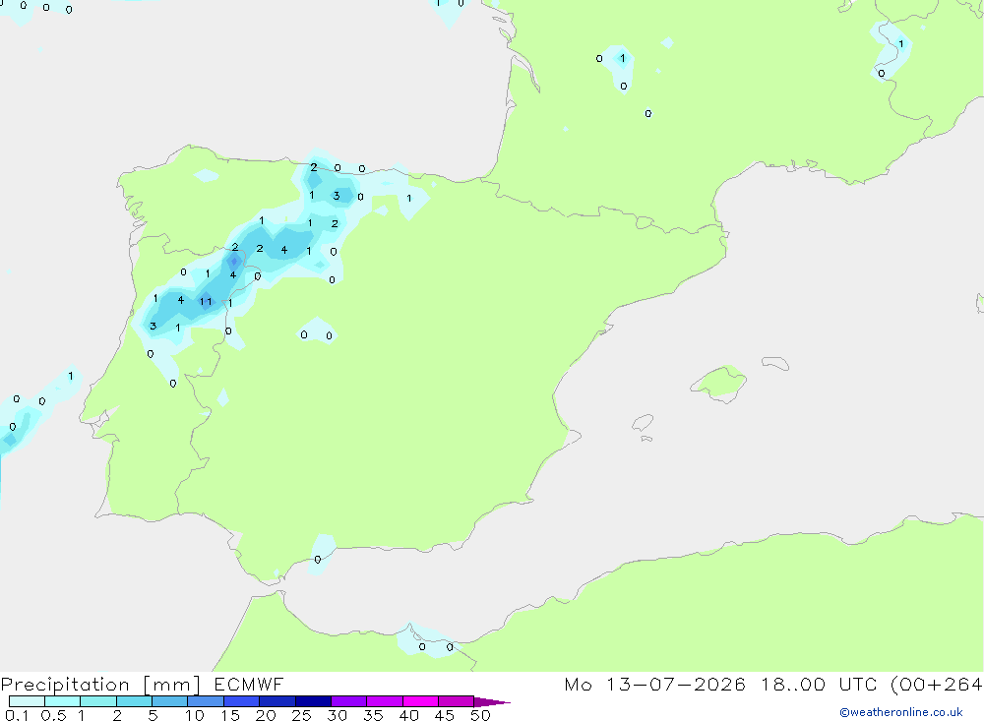Click the "Precipitation [mm]" title text
The image size is (984, 721).
100,685
